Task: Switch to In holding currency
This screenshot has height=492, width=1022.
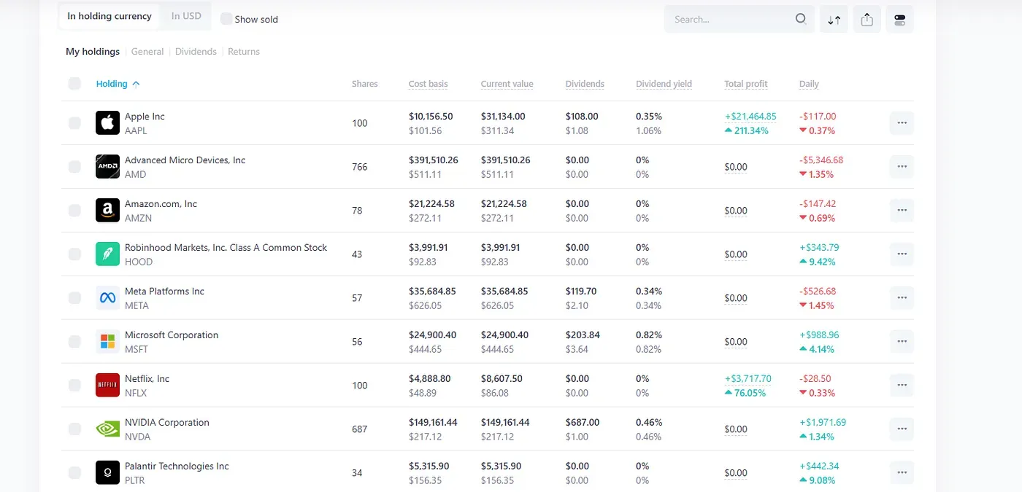Action: 109,16
